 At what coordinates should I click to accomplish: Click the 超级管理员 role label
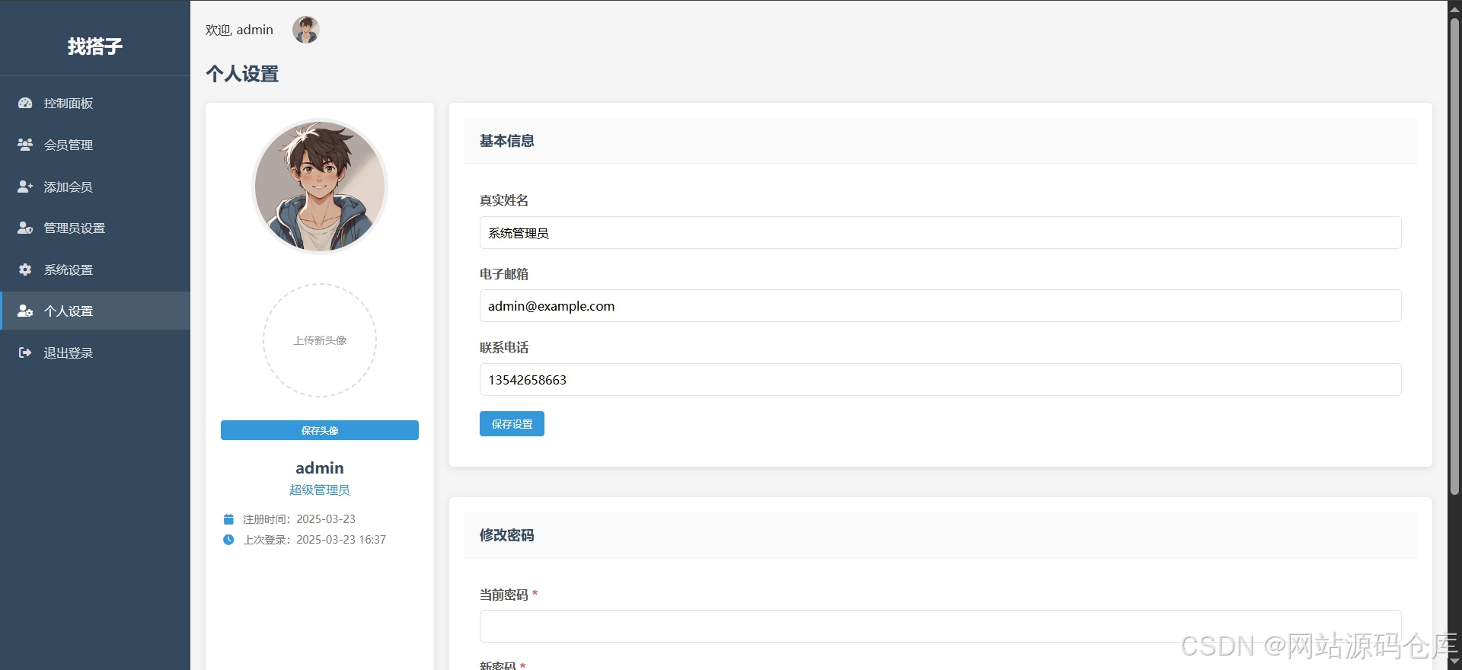[x=320, y=490]
